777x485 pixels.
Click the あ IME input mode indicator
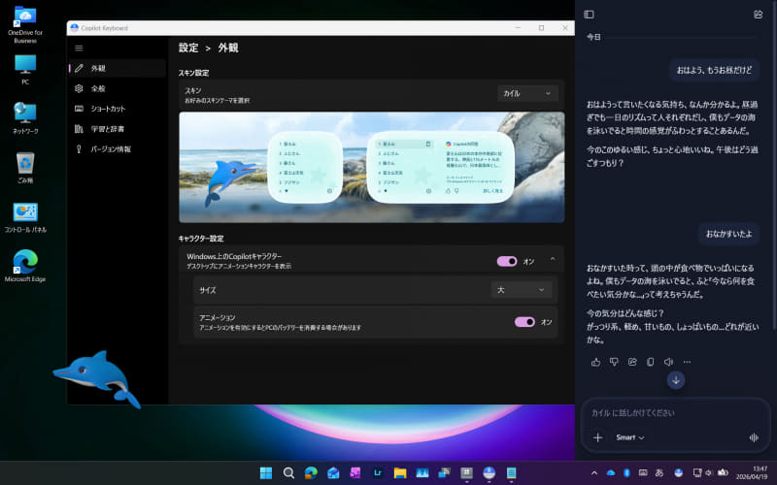(x=659, y=473)
